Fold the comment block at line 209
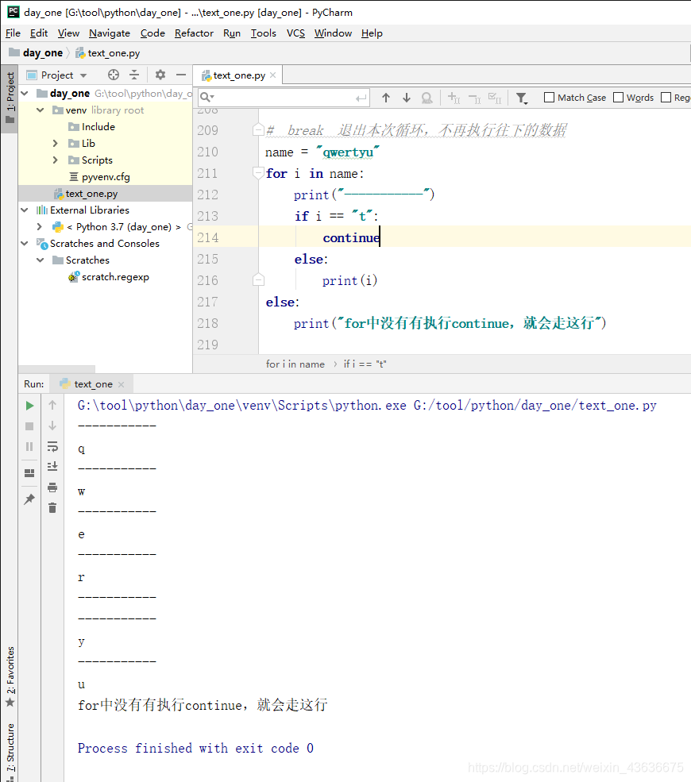The height and width of the screenshot is (782, 691). (x=258, y=130)
